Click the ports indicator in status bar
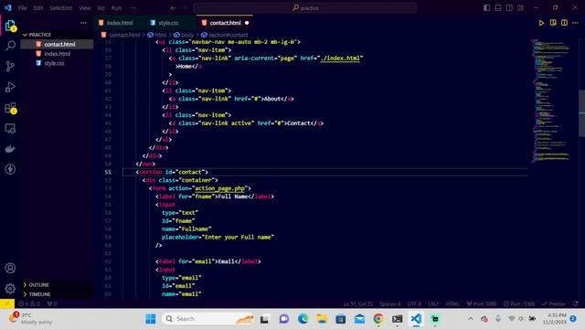Image resolution: width=585 pixels, height=329 pixels. coord(52,303)
